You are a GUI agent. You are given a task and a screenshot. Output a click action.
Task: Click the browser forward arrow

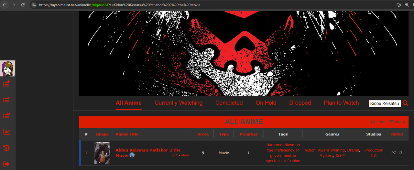14,5
